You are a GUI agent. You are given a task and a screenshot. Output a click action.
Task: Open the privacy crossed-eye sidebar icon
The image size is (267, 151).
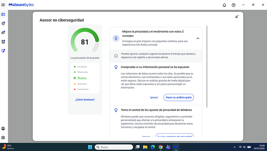pos(3,32)
